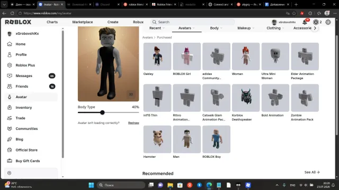Viewport: 339px width, 190px height.
Task: Show more categories with the right chevron
Action: click(x=315, y=28)
